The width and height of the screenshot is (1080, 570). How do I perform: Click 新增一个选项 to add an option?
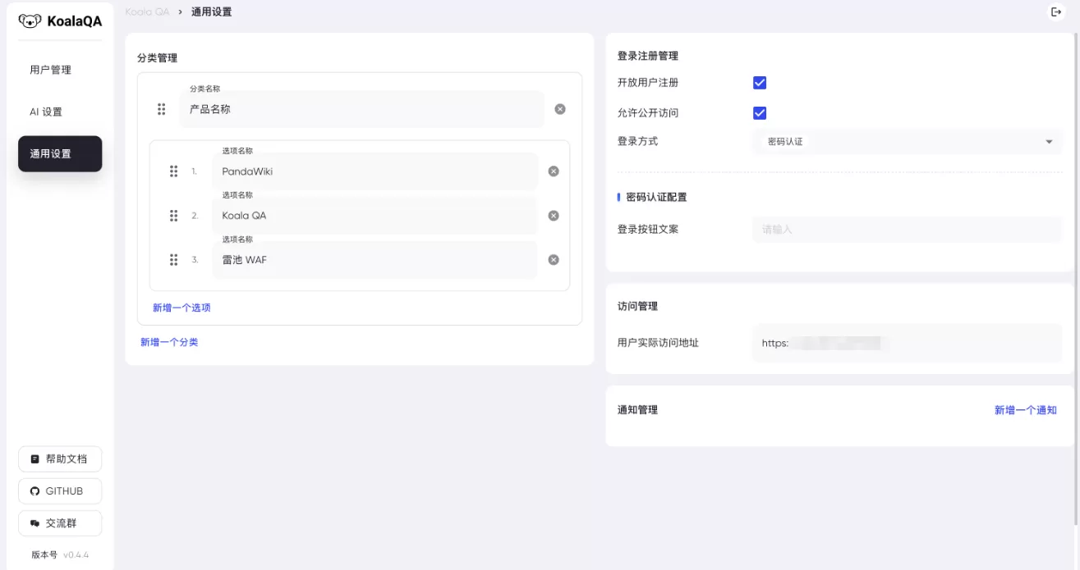pos(181,307)
